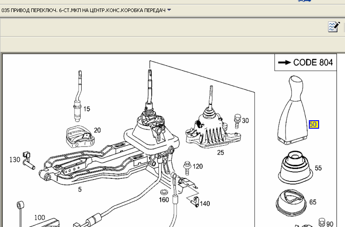Pick part number 130 in diagram

click(x=15, y=160)
